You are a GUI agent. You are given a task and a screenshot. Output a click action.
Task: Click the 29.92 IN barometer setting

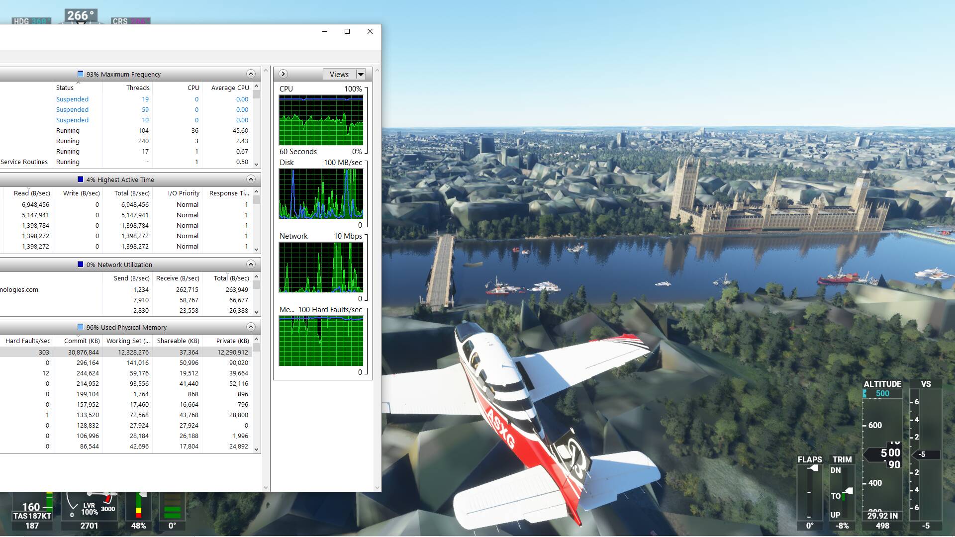point(882,516)
